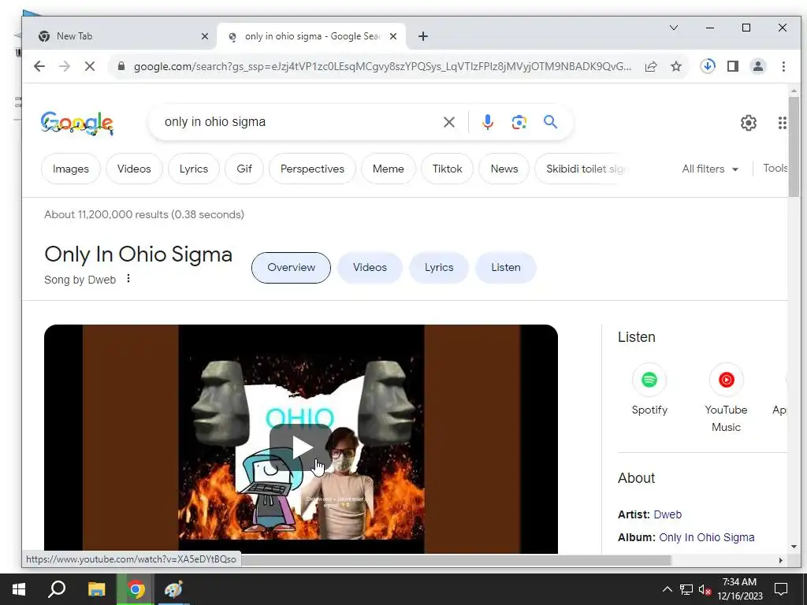Screen dimensions: 807x605
Task: Close the New Tab tab
Action: (204, 36)
